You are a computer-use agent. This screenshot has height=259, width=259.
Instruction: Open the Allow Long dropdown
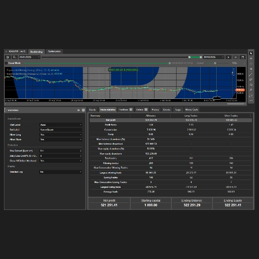click(x=60, y=135)
